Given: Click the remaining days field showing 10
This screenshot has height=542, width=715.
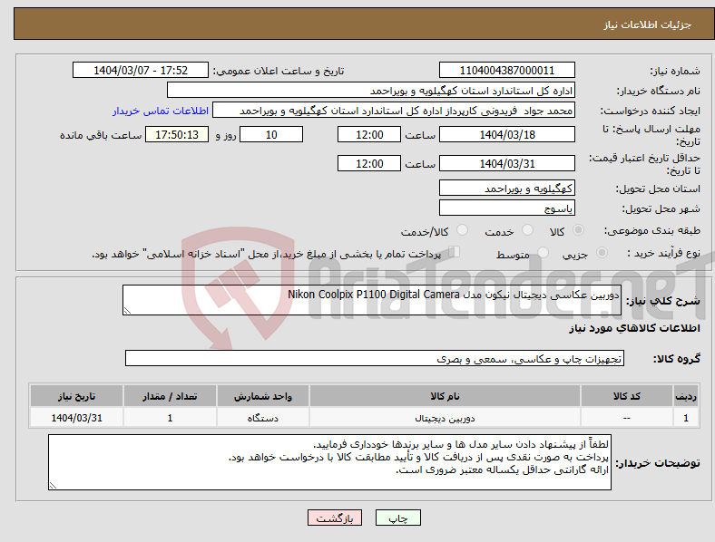Looking at the screenshot, I should [x=271, y=134].
